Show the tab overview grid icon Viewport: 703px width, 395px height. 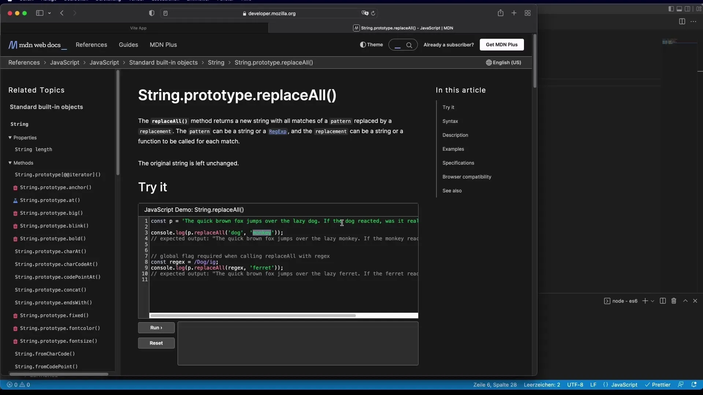pos(528,13)
